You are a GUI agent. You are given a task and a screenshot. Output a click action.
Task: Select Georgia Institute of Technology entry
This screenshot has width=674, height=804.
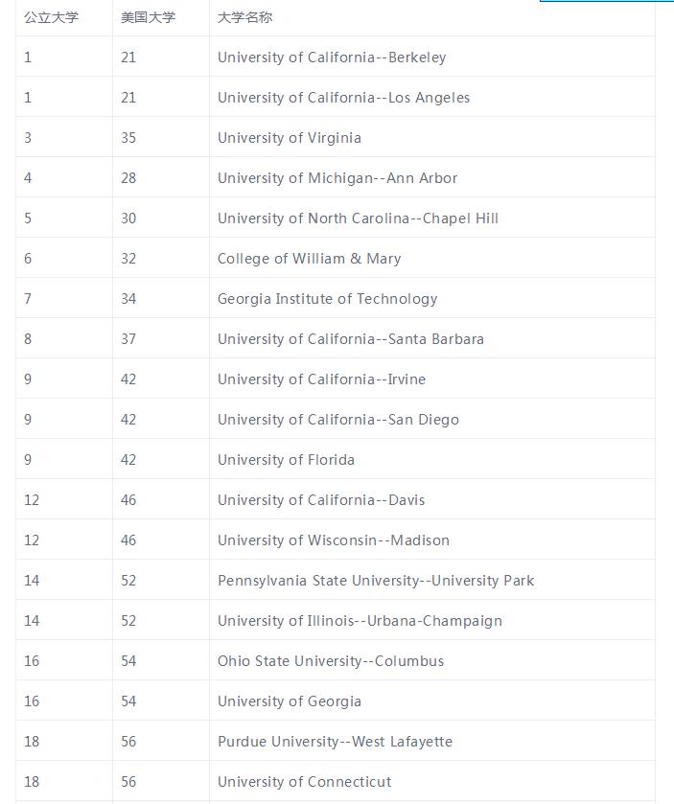coord(327,299)
